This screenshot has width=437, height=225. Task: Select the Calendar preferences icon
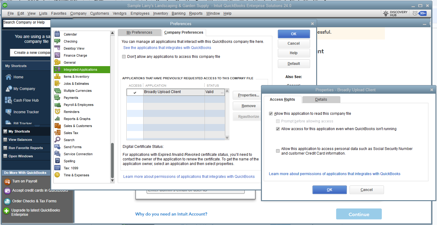tap(57, 34)
